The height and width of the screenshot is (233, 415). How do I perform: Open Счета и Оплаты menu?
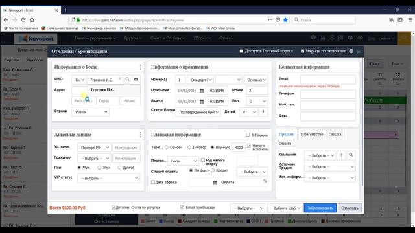click(x=167, y=38)
